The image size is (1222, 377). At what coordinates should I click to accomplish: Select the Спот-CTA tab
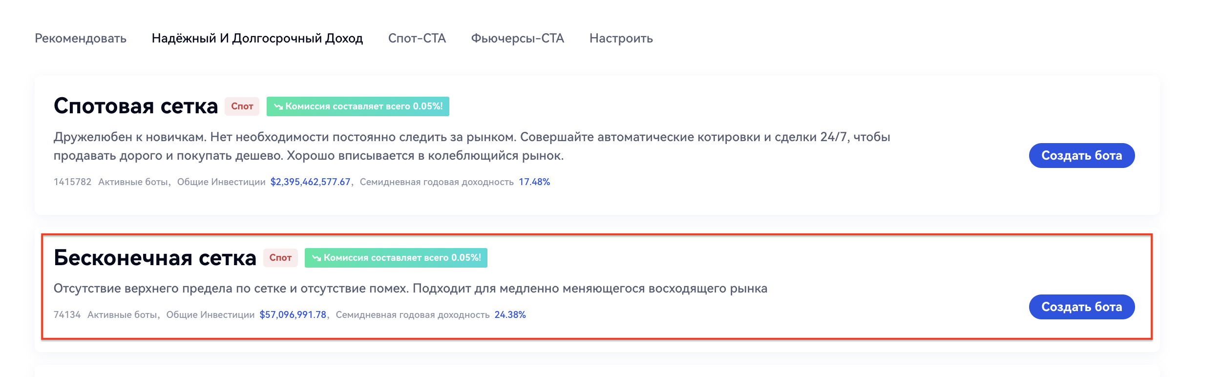pyautogui.click(x=417, y=38)
